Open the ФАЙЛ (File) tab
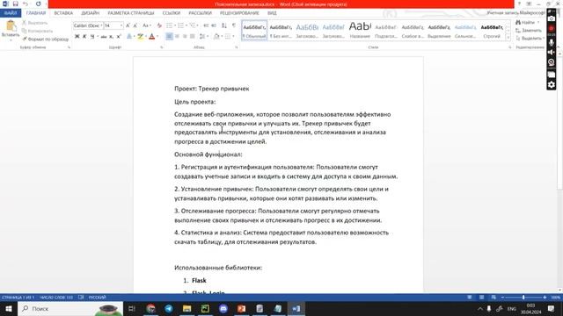 coord(11,13)
